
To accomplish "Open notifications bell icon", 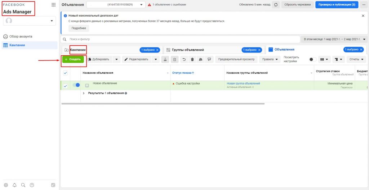I will coord(14,185).
